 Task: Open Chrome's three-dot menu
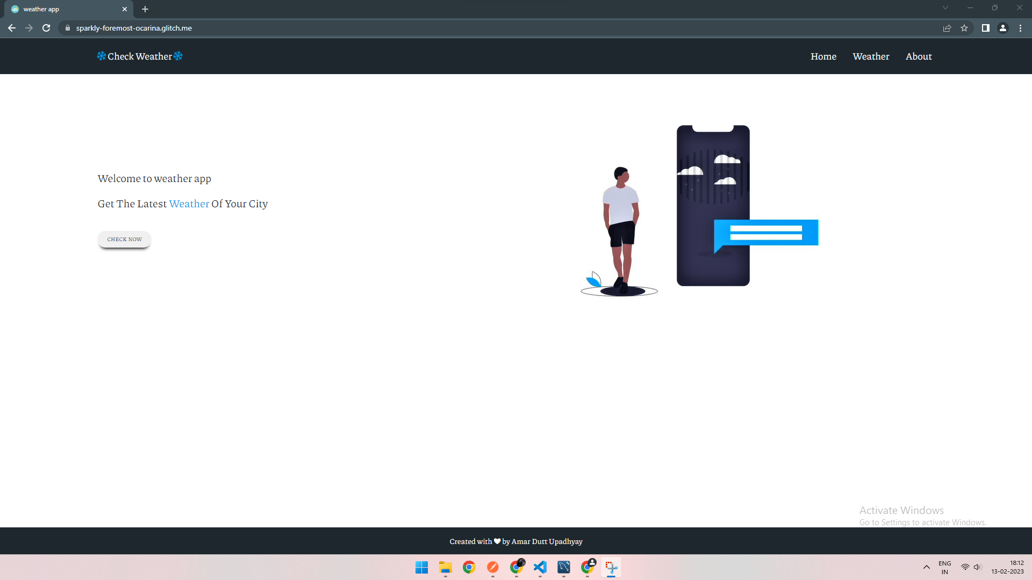point(1021,28)
